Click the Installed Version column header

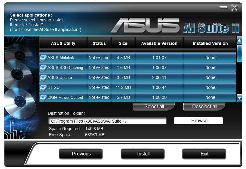click(x=210, y=43)
